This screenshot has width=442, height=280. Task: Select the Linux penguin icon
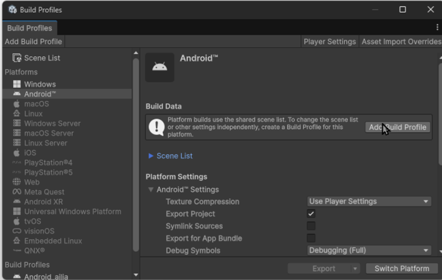pyautogui.click(x=17, y=114)
